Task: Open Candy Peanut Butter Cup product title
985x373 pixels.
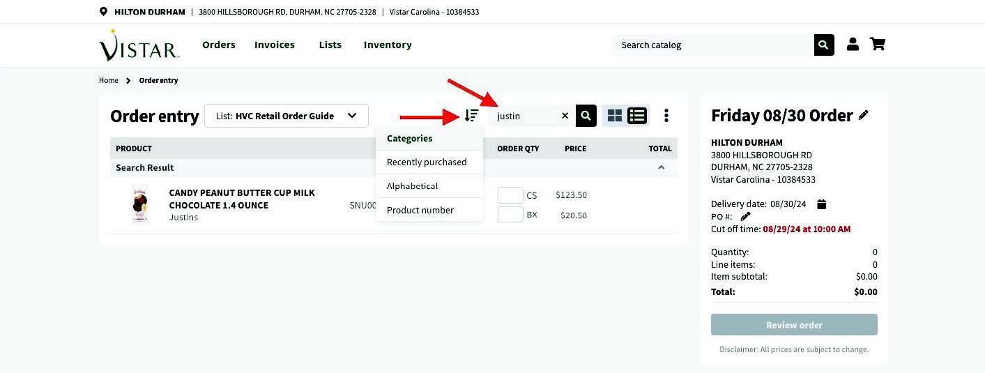Action: click(x=242, y=199)
